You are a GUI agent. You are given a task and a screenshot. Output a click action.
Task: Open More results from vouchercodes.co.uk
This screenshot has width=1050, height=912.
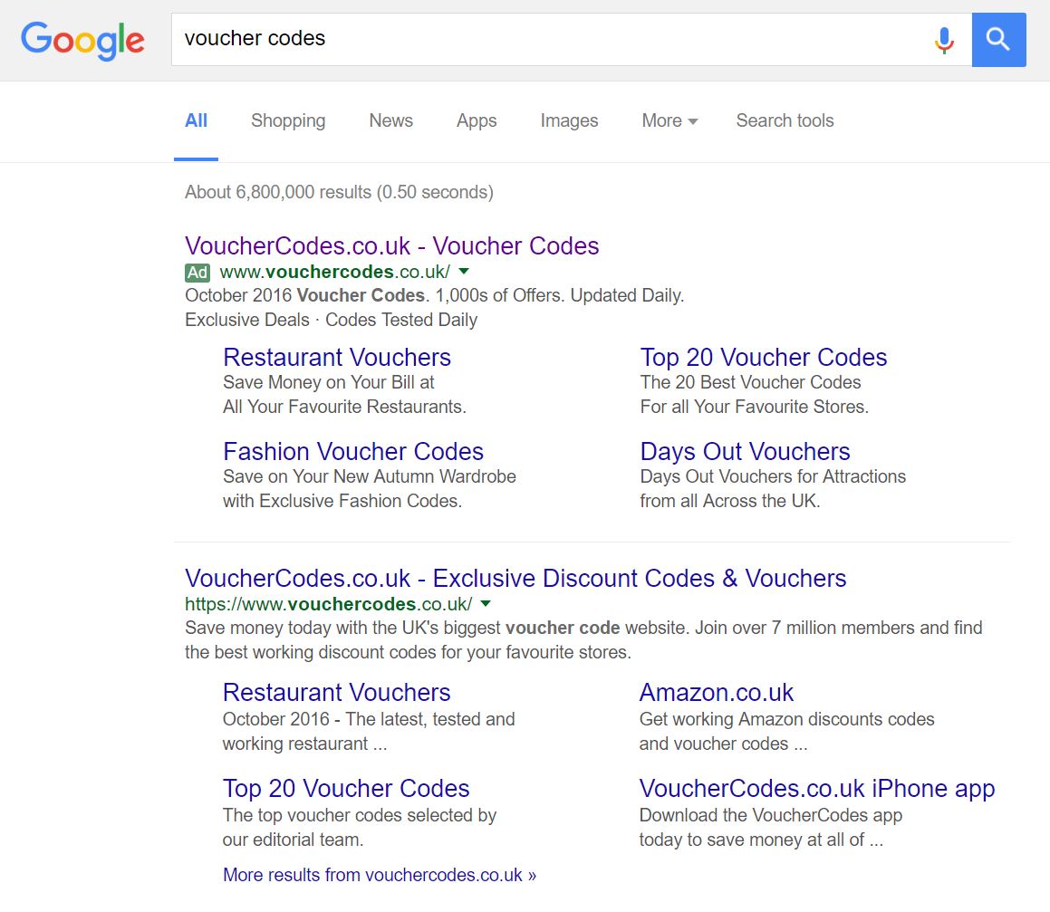[380, 875]
